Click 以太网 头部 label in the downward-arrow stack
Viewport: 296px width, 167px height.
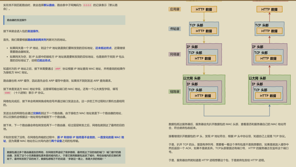click(x=192, y=78)
